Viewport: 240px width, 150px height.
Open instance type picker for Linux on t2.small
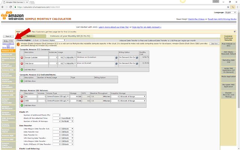tap(116, 63)
